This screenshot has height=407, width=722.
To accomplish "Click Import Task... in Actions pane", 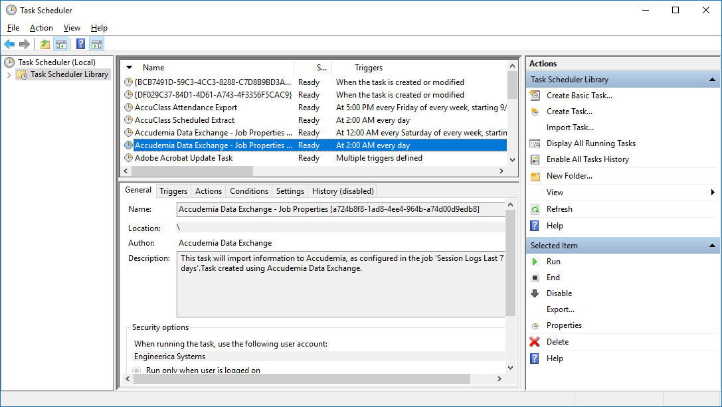I will [x=570, y=127].
